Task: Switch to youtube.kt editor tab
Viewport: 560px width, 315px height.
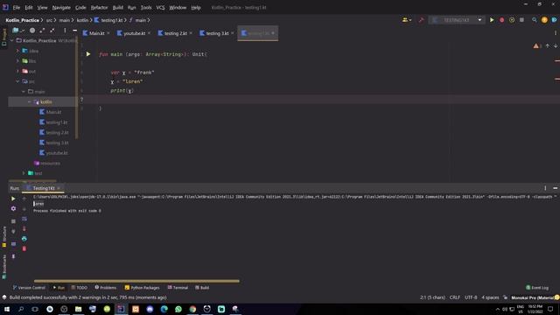Action: click(x=134, y=33)
